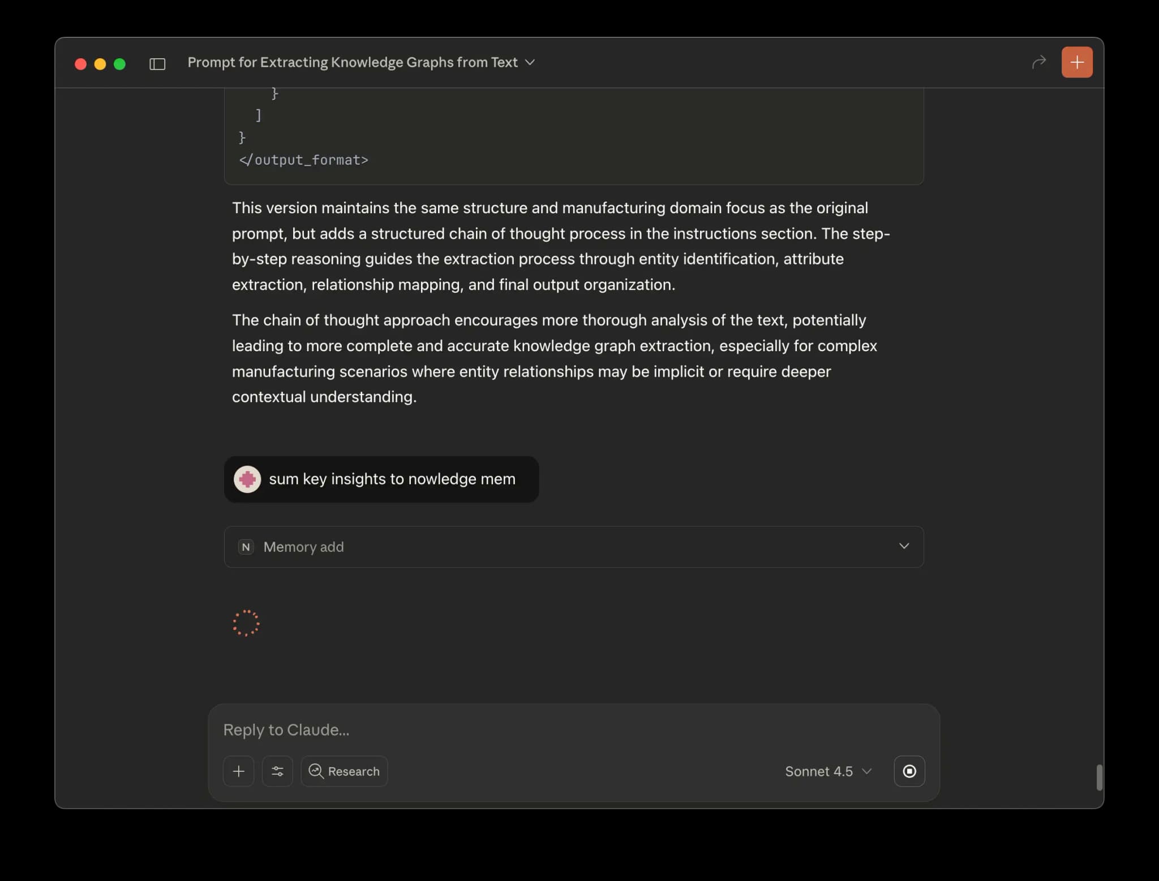The image size is (1159, 881).
Task: Click the MCP tool icon beside the memory command
Action: pyautogui.click(x=247, y=479)
